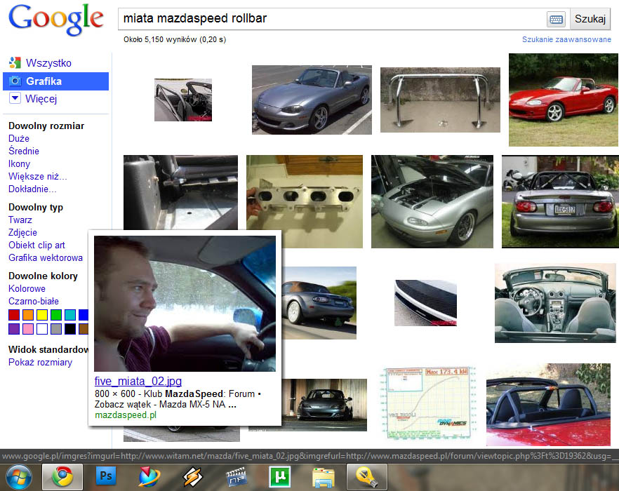Click the Grafika camera icon
Screen dimensions: 619x491
point(15,81)
